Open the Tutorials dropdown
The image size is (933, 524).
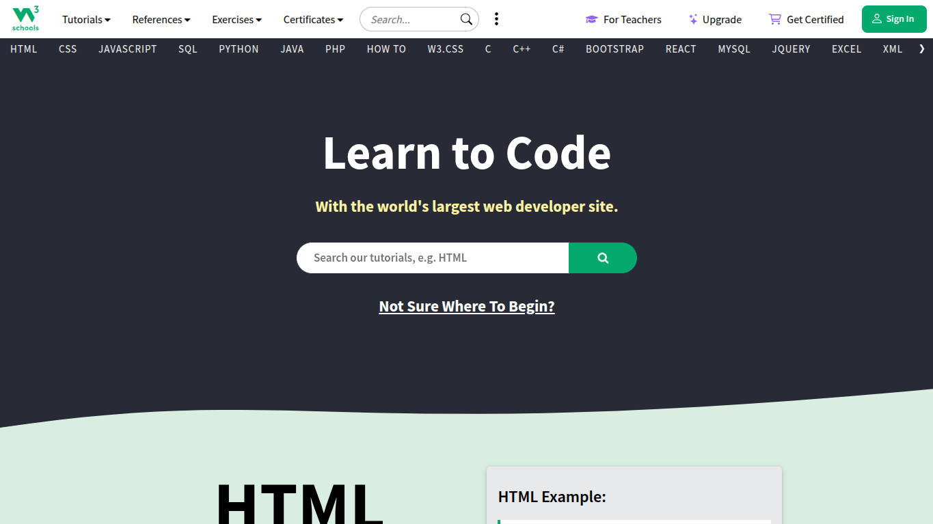click(85, 19)
